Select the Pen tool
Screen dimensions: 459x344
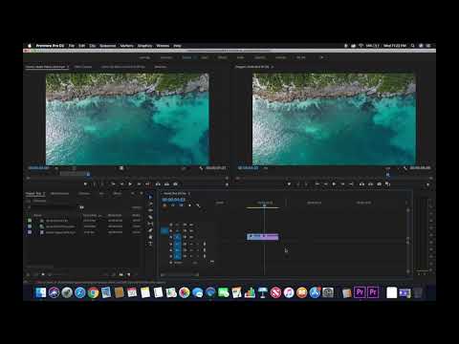pyautogui.click(x=150, y=230)
